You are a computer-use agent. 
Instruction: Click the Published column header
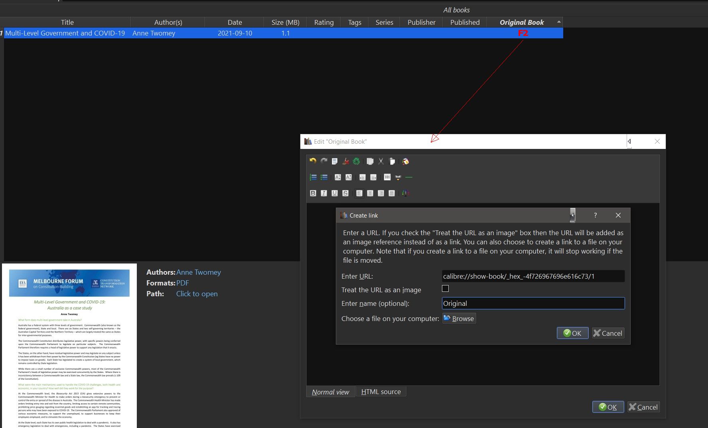click(x=465, y=22)
